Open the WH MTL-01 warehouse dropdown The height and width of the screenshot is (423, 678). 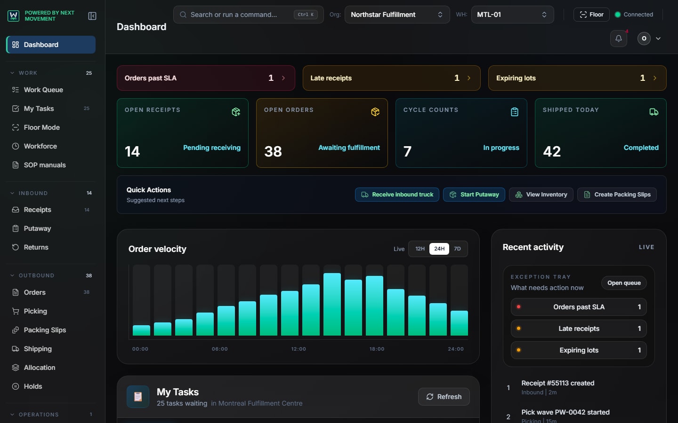pyautogui.click(x=512, y=15)
